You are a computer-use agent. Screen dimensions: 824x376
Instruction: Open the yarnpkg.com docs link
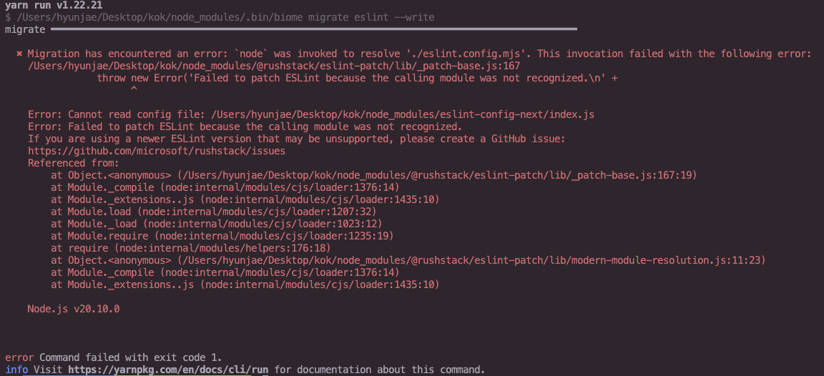(x=169, y=370)
